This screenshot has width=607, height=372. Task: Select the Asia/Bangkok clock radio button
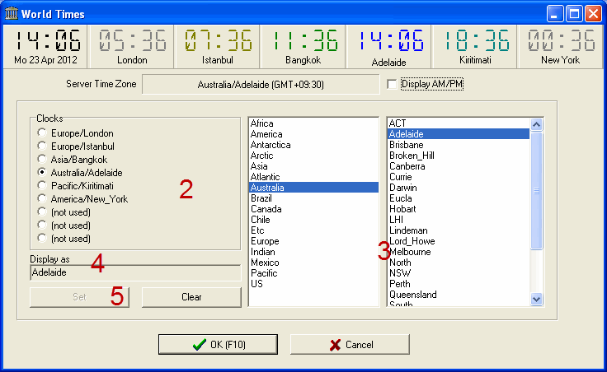tap(42, 159)
